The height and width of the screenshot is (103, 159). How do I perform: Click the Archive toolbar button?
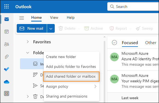click(x=94, y=28)
